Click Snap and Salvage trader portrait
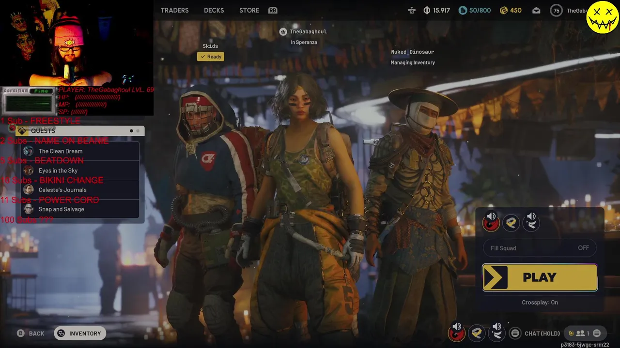Screen dimensions: 620x348 (29, 209)
